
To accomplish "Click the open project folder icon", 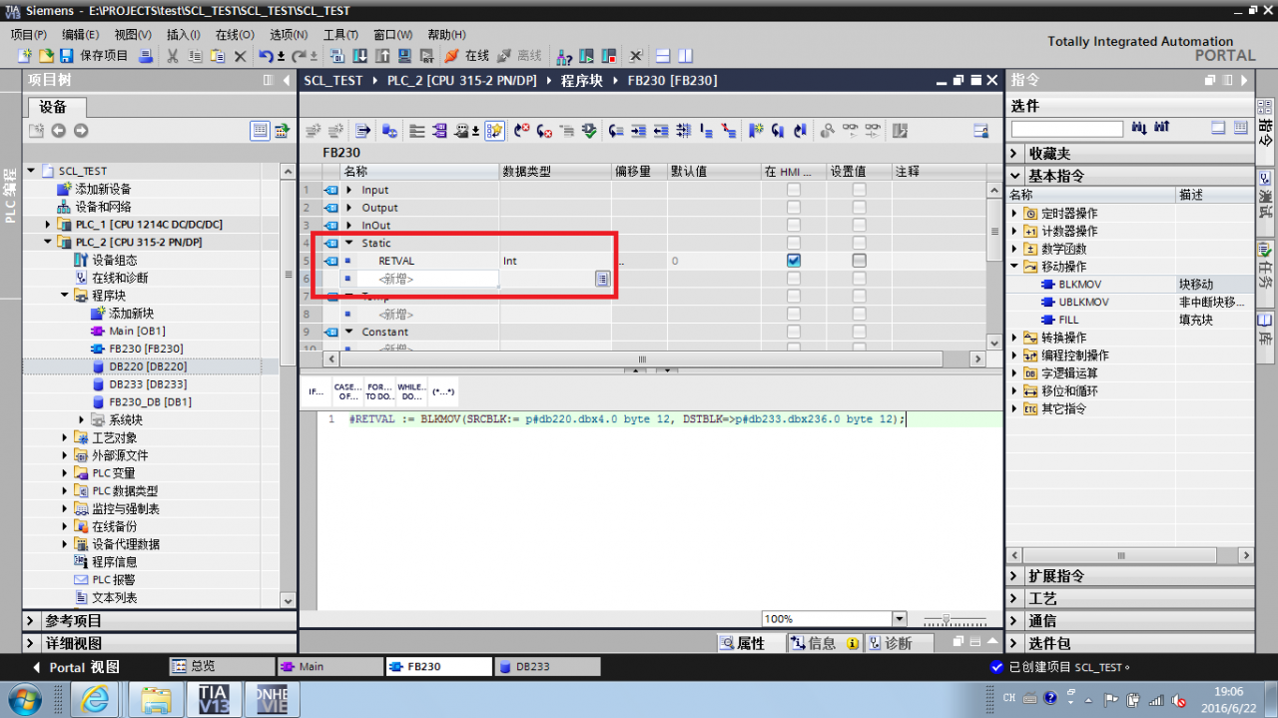I will pos(46,56).
